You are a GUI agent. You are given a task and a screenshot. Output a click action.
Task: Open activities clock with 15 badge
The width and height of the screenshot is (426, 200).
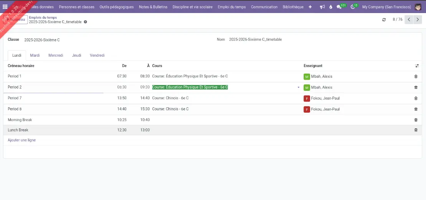point(353,7)
